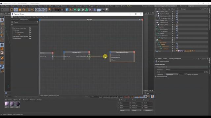
Task: Click the green Subdivision generator icon
Action: tap(75, 10)
